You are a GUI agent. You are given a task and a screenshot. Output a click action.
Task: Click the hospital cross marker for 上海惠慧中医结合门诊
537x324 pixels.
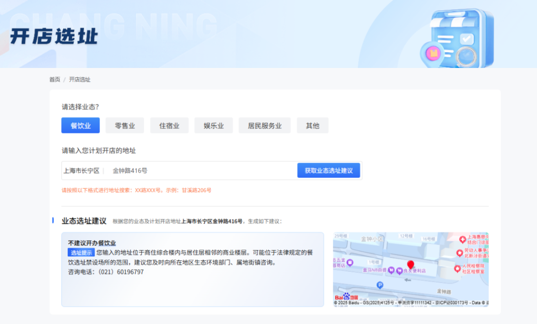[x=462, y=239]
